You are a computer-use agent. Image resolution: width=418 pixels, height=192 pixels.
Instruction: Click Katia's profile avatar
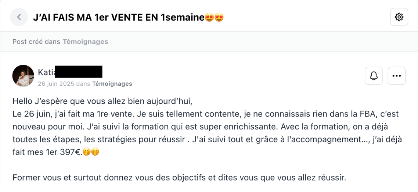click(23, 76)
